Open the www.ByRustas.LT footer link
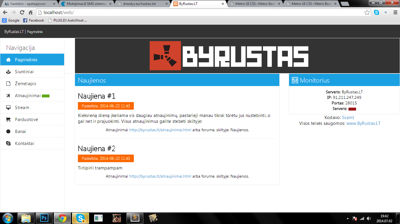This screenshot has height=224, width=400. coord(363,123)
